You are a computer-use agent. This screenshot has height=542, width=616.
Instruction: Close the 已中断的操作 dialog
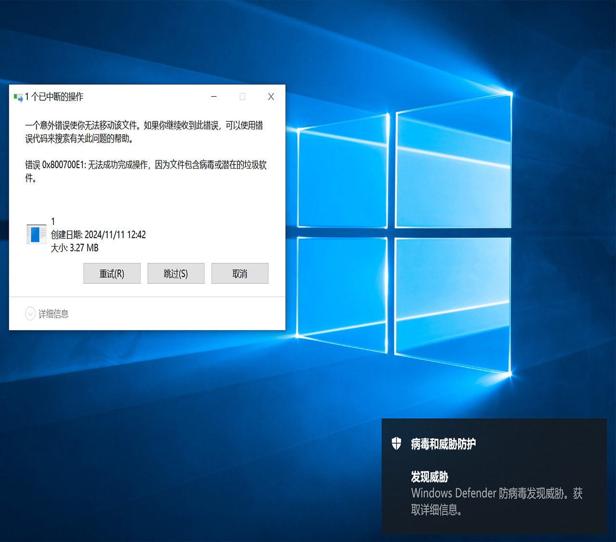[271, 96]
